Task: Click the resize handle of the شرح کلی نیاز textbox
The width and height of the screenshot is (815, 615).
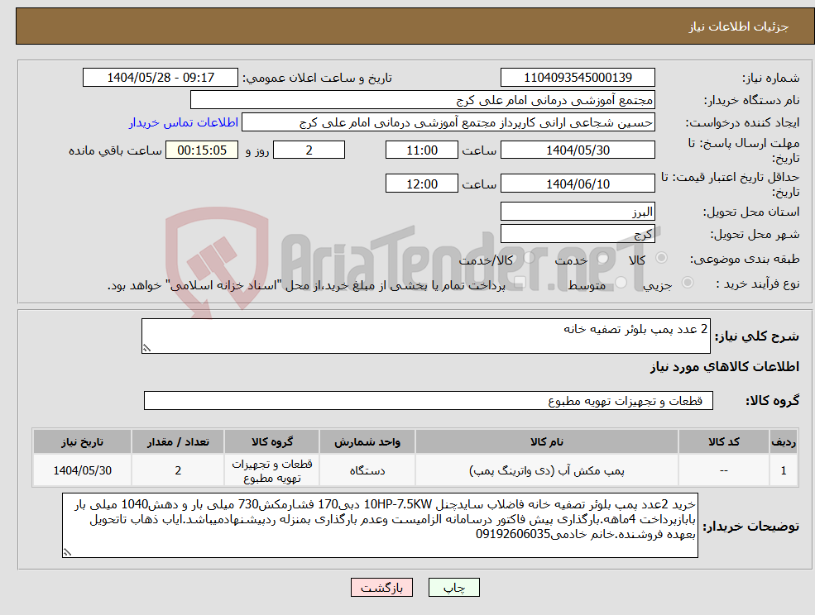Action: 148,346
